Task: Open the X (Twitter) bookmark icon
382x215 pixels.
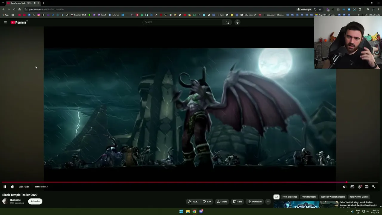Action: pyautogui.click(x=34, y=15)
